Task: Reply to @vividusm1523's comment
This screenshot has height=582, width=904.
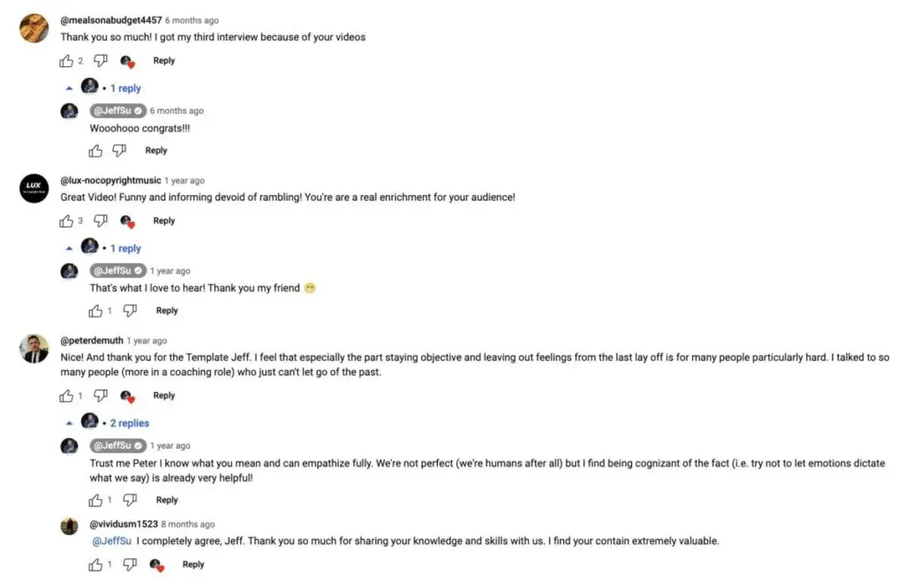Action: [192, 564]
